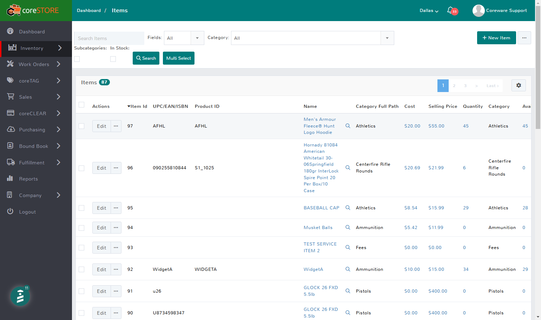Click the Work Orders wrench icon
The height and width of the screenshot is (320, 541).
click(x=10, y=64)
